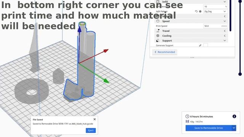Open output options arrow beside Save to Removable Drive

(x=234, y=128)
